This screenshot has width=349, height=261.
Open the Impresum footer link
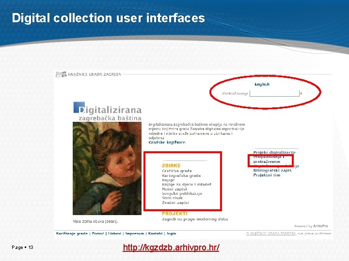click(135, 233)
